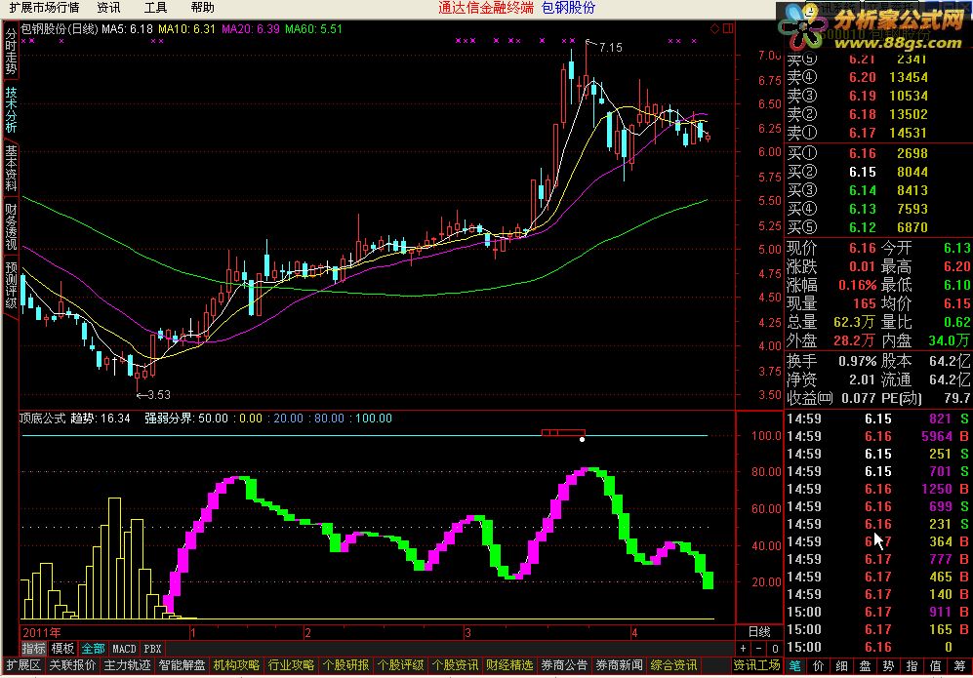This screenshot has width=973, height=678.
Task: Select the 盘 tab in quote panel
Action: [x=865, y=665]
